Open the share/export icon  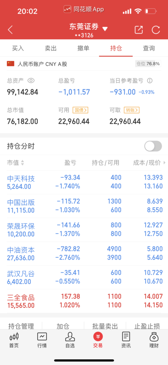pos(139,30)
